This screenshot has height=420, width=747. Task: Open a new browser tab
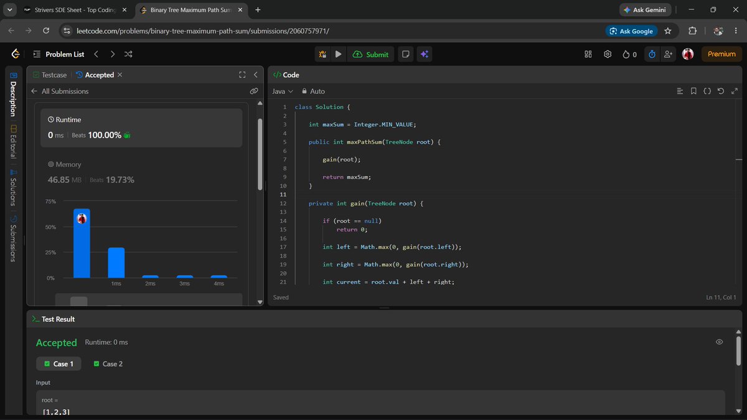click(x=258, y=10)
